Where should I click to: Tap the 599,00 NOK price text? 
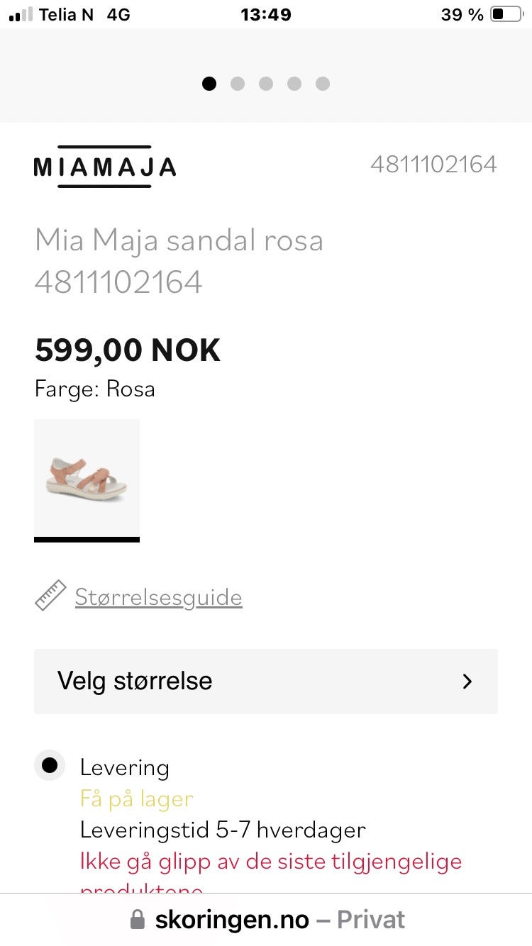tap(128, 350)
